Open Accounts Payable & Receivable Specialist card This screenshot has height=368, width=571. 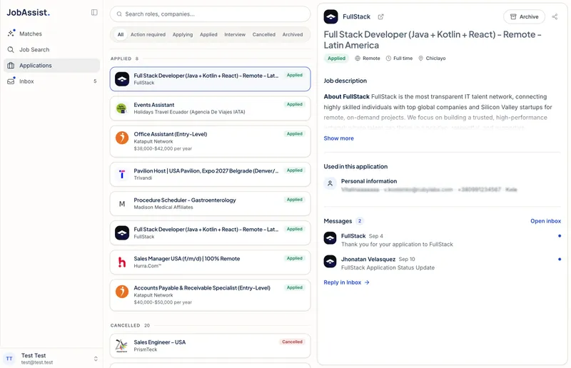210,295
